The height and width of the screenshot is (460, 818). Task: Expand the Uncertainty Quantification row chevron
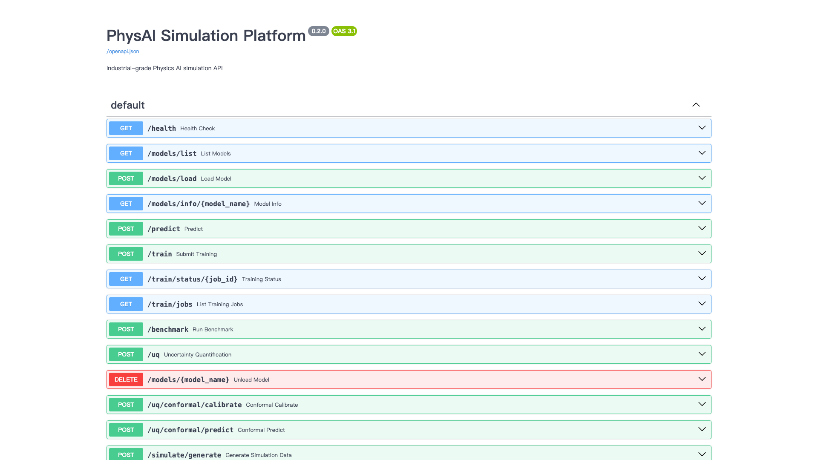[x=702, y=354]
